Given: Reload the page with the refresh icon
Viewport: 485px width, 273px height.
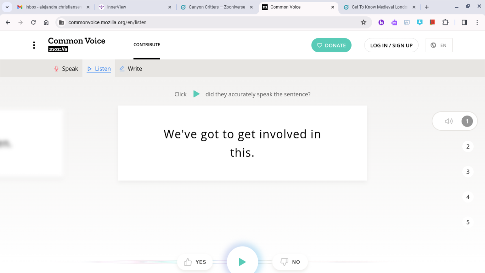Looking at the screenshot, I should click(x=33, y=22).
